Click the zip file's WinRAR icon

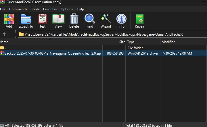coord(2,53)
